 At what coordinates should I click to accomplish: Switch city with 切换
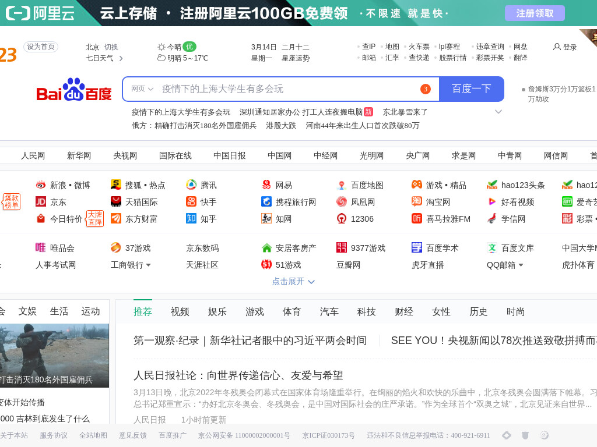[111, 47]
